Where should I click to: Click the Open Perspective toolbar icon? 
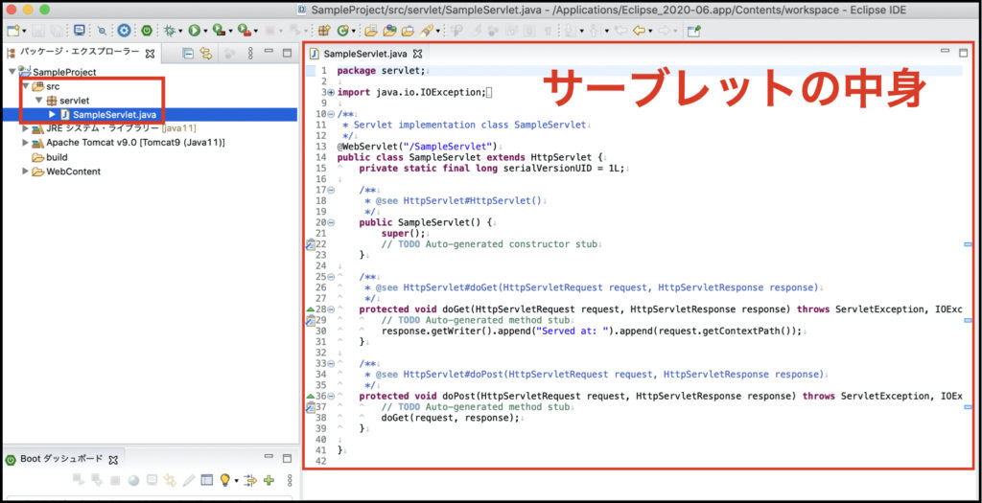[692, 30]
